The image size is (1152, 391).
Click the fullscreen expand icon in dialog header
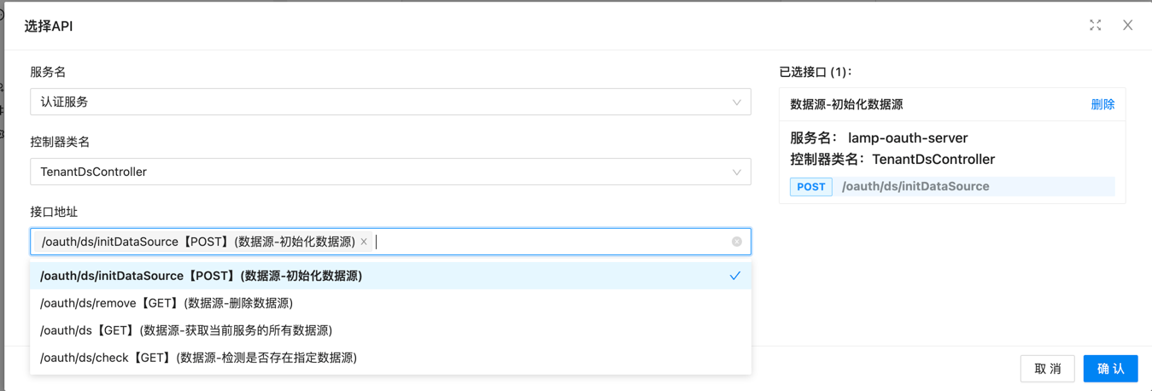[x=1095, y=26]
